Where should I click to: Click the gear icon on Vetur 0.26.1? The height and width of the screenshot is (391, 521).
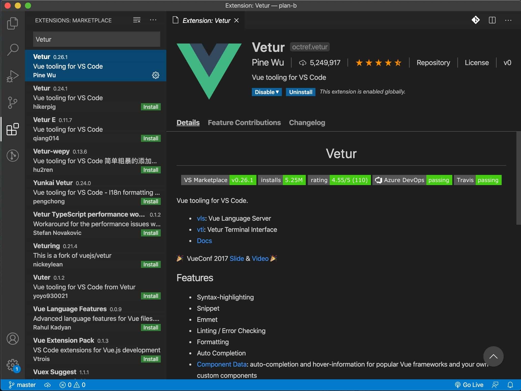pos(155,75)
